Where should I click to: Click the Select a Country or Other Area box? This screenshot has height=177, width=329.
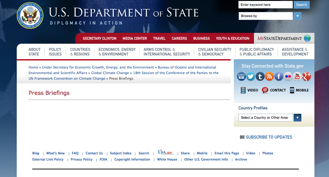point(265,117)
